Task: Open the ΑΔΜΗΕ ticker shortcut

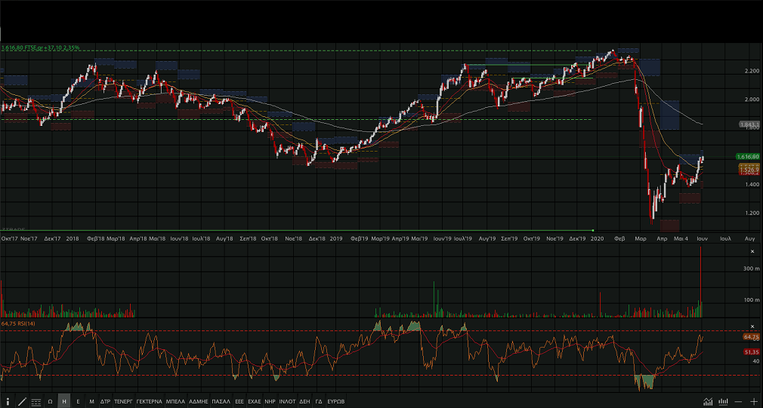Action: tap(199, 401)
